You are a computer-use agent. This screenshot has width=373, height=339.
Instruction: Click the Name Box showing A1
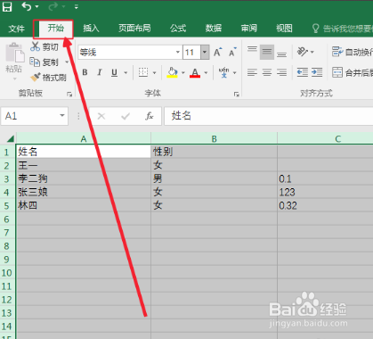(x=35, y=116)
